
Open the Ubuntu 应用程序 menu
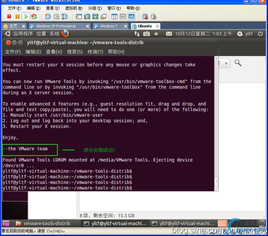pos(23,34)
